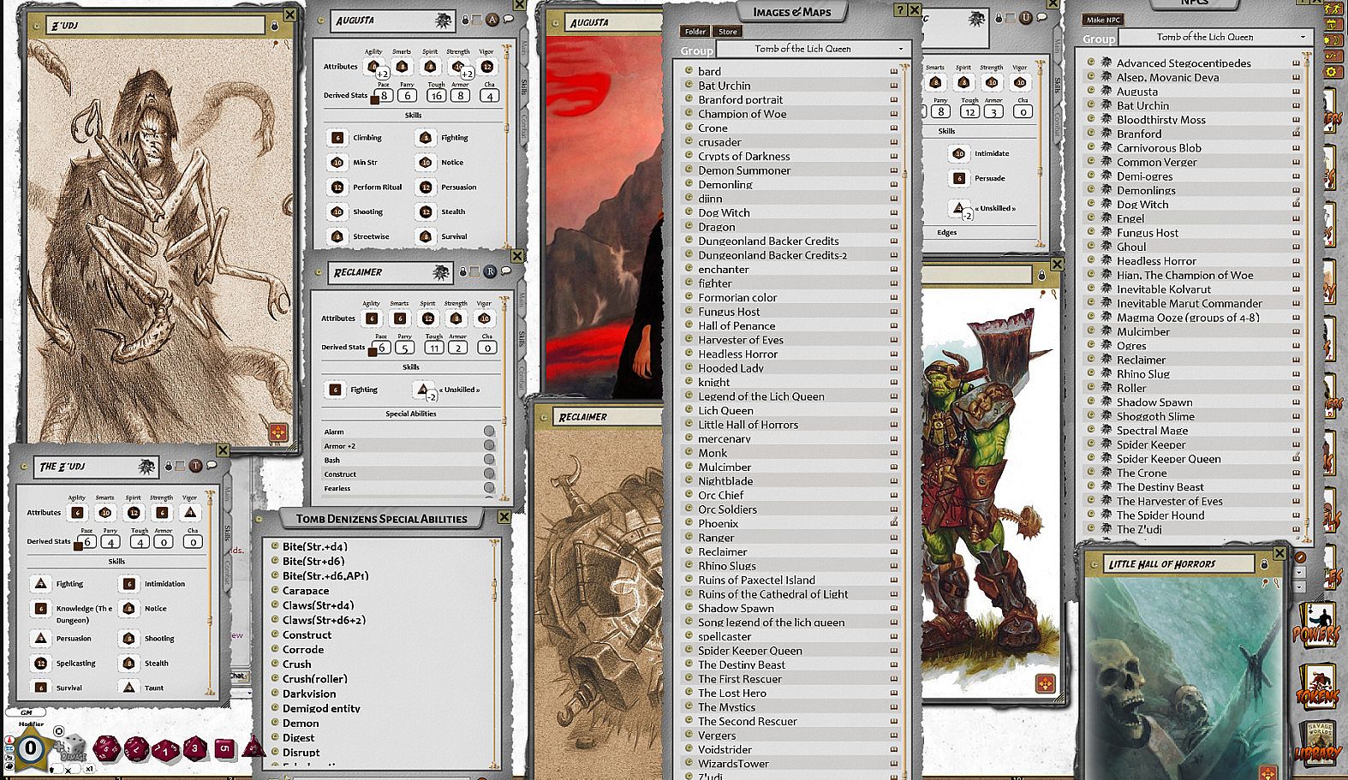Open the Images & Maps Group dropdown
The image size is (1348, 780).
pyautogui.click(x=812, y=50)
